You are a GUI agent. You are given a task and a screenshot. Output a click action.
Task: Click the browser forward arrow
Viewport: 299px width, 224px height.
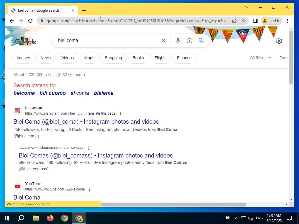[21, 21]
